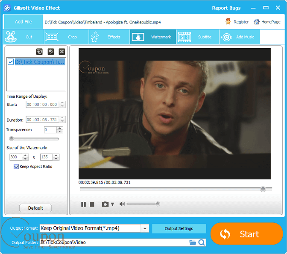Decrease watermark height with down arrow
The width and height of the screenshot is (287, 254).
[56, 159]
